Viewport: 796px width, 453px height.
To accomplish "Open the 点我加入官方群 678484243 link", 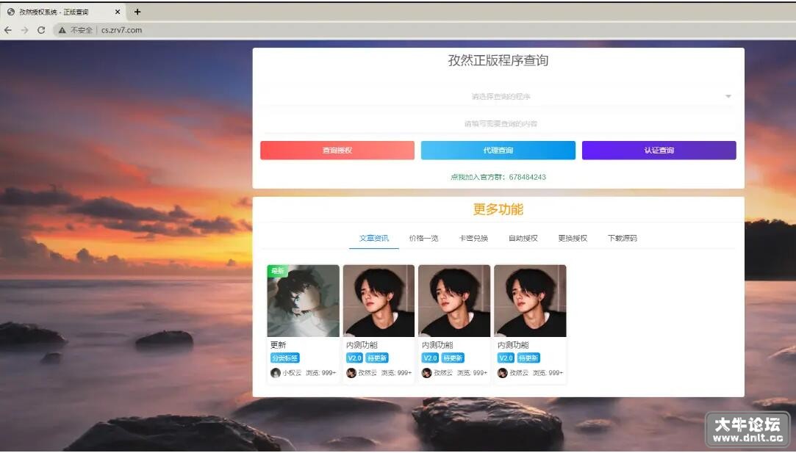I will tap(498, 177).
